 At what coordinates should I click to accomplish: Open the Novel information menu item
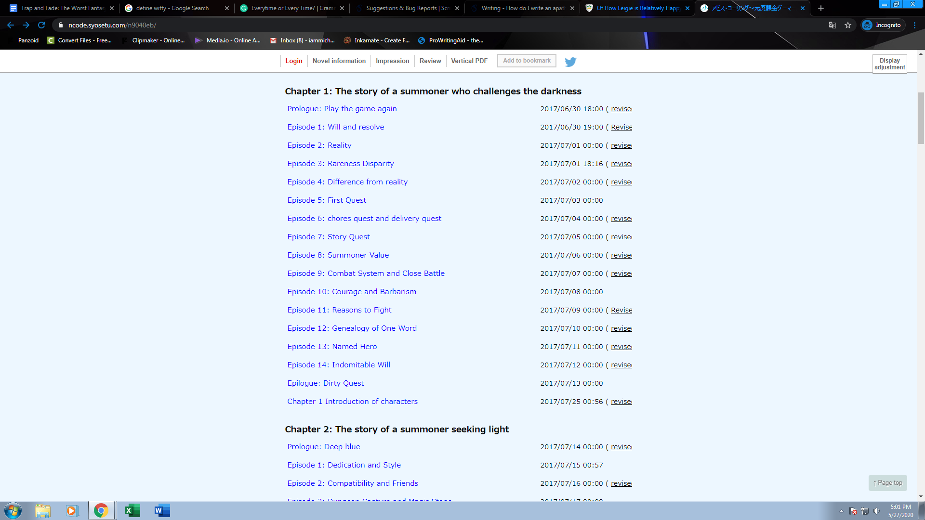point(339,61)
